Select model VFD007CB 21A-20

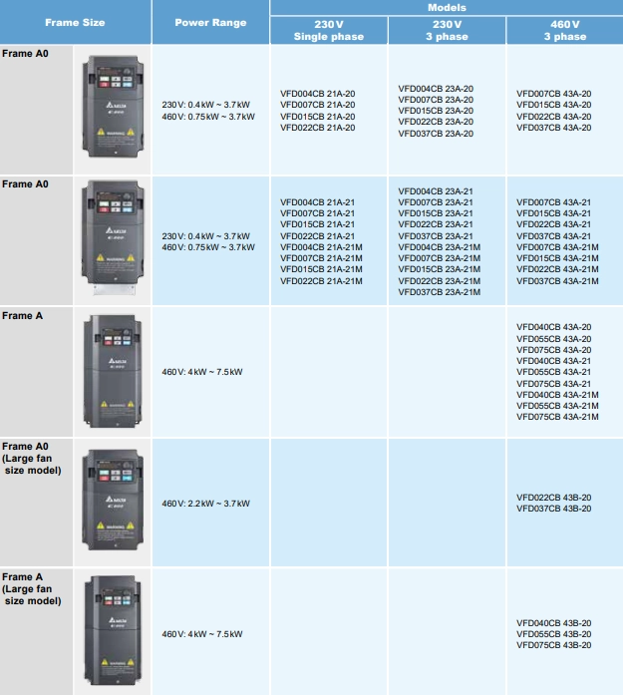(317, 105)
